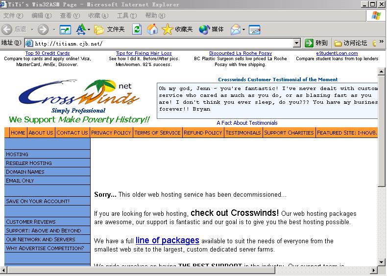This screenshot has width=387, height=276.
Task: Click the customer testimonial text box
Action: click(267, 101)
